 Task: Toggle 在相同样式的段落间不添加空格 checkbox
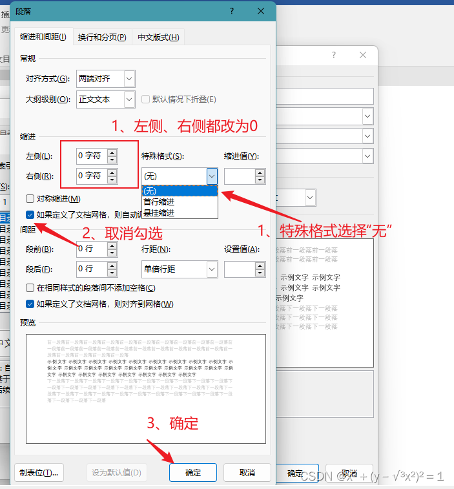click(30, 288)
